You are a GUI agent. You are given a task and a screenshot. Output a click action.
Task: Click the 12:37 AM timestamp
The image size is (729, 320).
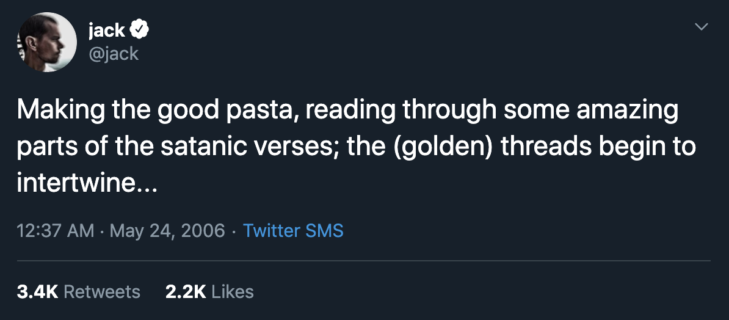pyautogui.click(x=56, y=231)
